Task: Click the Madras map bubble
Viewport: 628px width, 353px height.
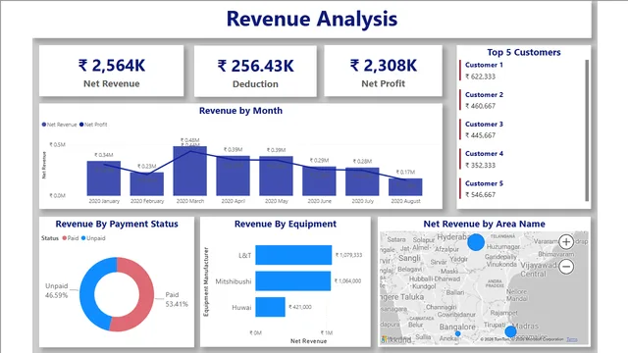Action: (x=510, y=331)
